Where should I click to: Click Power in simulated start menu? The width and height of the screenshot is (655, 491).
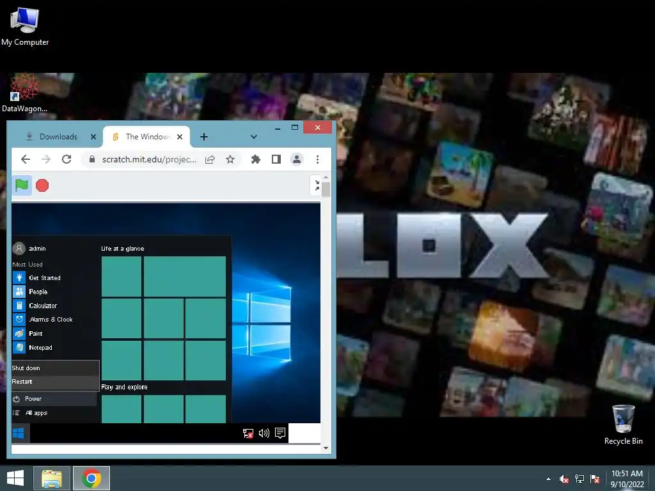click(x=54, y=399)
